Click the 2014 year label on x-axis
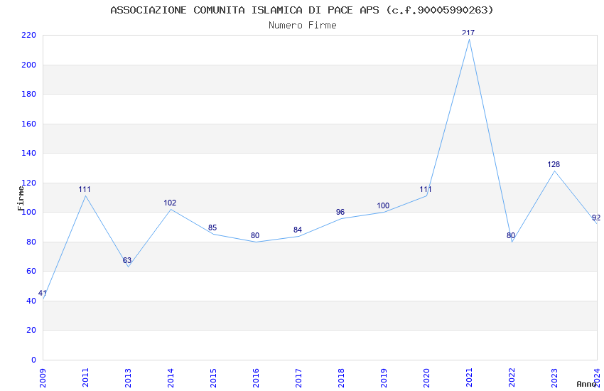The height and width of the screenshot is (391, 604). pyautogui.click(x=171, y=378)
